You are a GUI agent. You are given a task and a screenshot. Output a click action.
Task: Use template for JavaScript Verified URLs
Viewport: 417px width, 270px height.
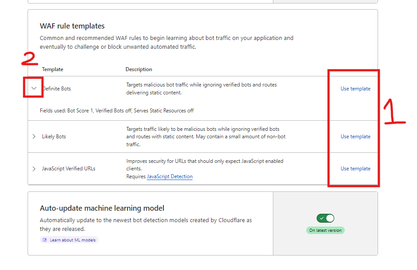355,169
